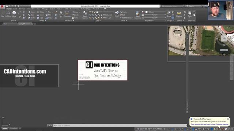Image resolution: width=234 pixels, height=131 pixels.
Task: Open the Parametric ribbon tab
Action: 31,9
